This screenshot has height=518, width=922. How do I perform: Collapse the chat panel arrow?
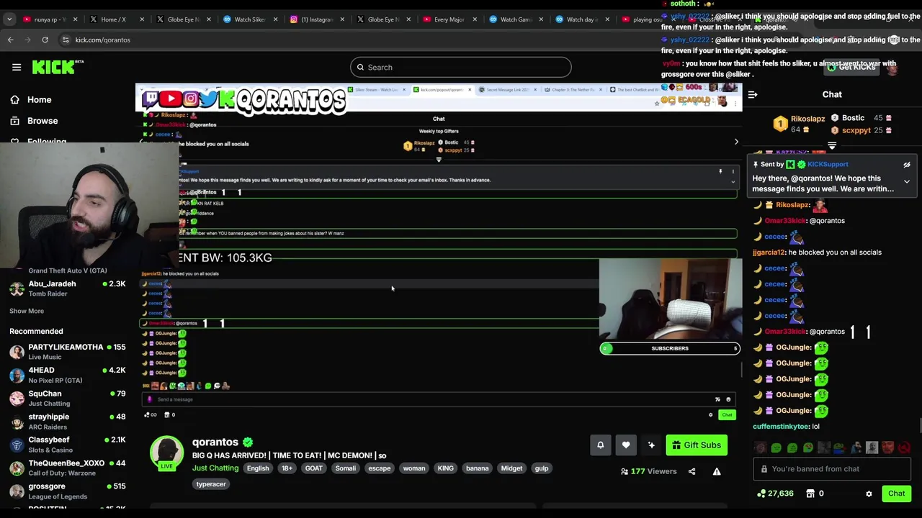coord(753,94)
